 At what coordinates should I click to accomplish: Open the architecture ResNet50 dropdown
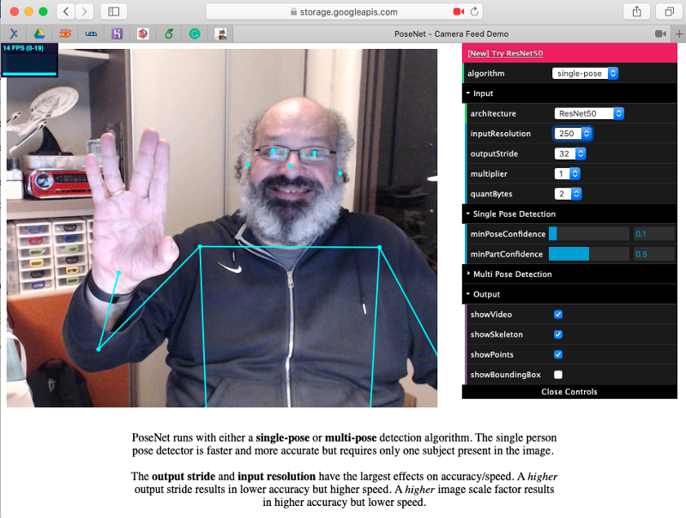[x=588, y=113]
